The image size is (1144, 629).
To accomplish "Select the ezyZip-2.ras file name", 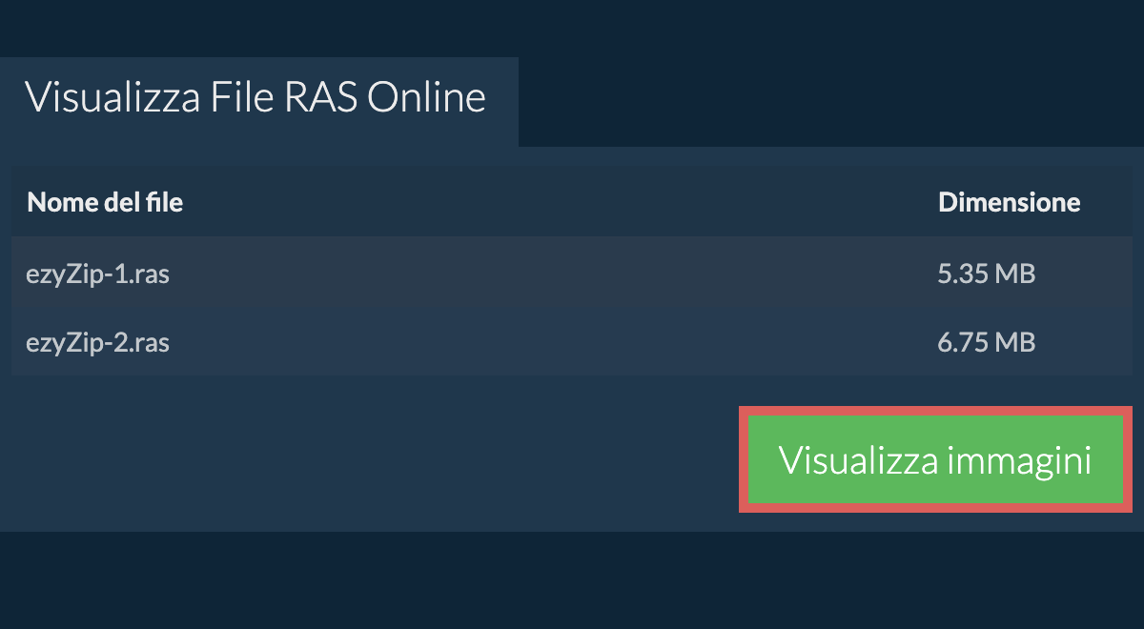I will (x=98, y=342).
